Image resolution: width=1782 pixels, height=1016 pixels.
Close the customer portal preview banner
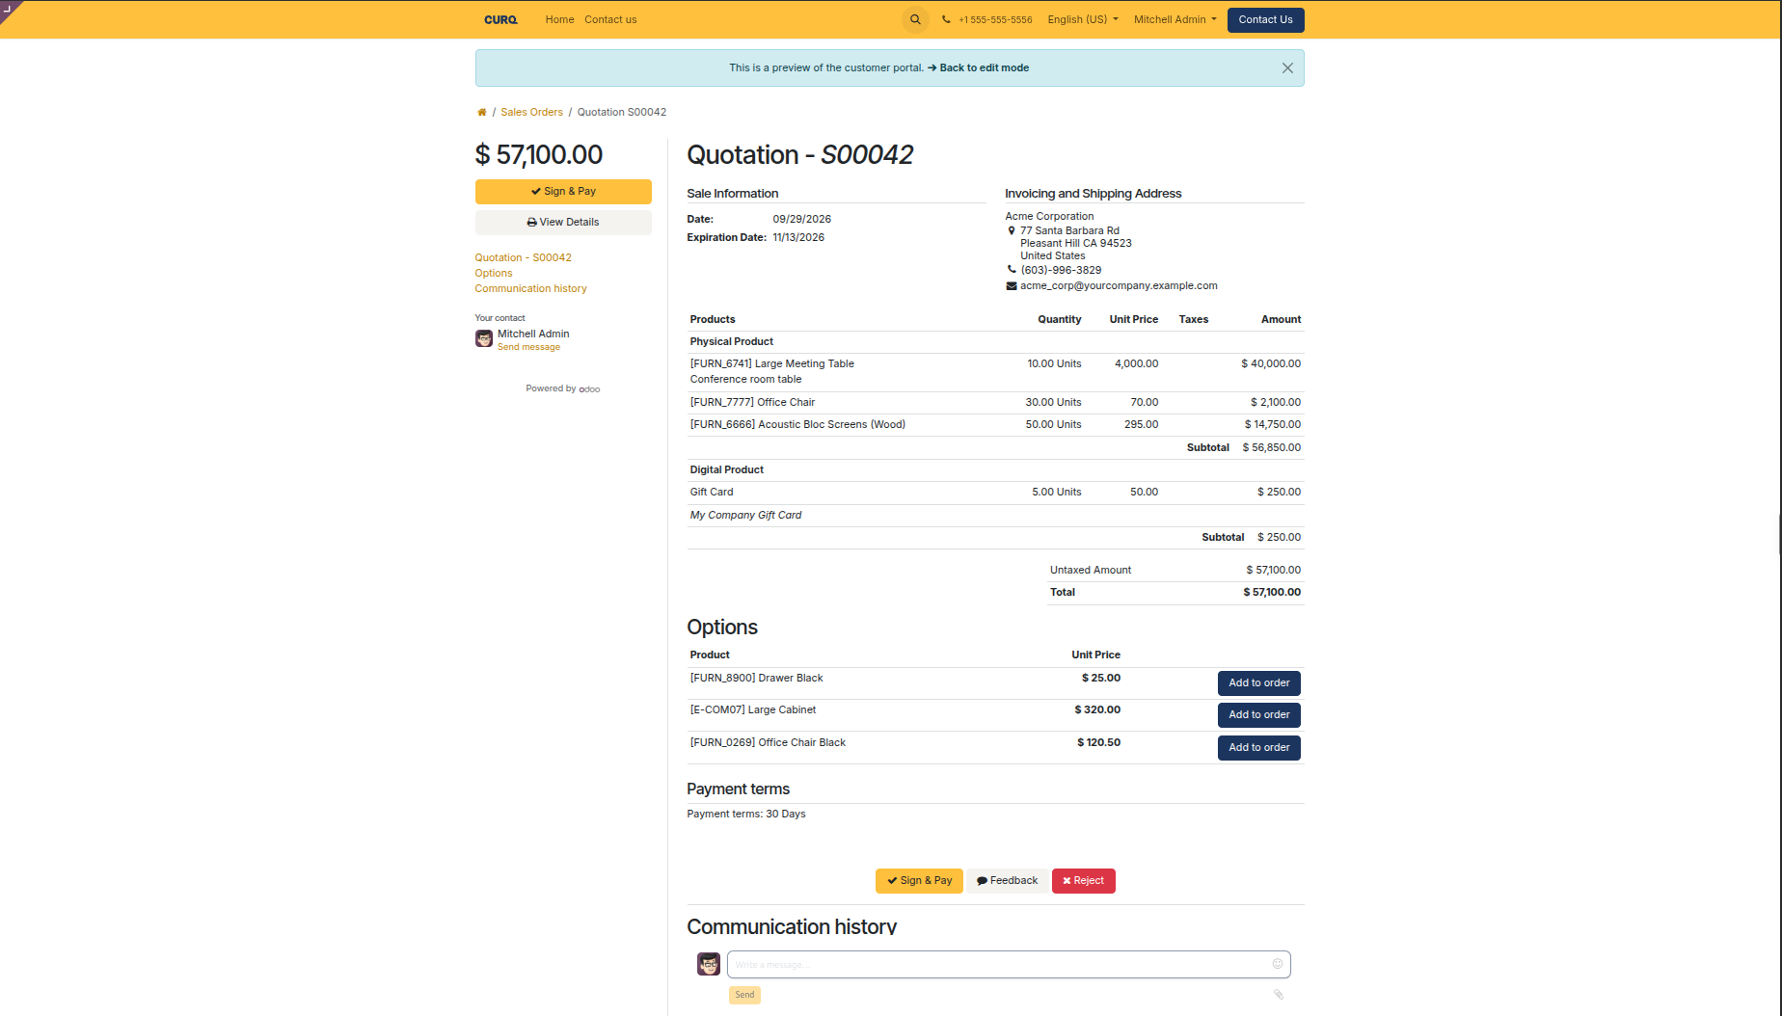(x=1287, y=68)
